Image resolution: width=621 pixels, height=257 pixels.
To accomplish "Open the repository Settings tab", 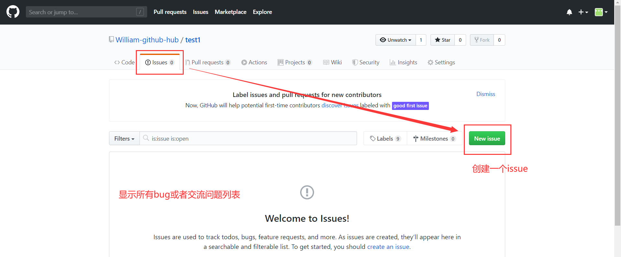I will click(x=441, y=62).
